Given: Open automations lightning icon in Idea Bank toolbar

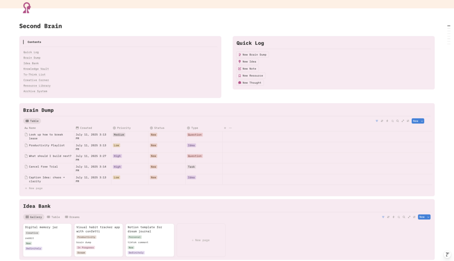Looking at the screenshot, I should tap(393, 217).
